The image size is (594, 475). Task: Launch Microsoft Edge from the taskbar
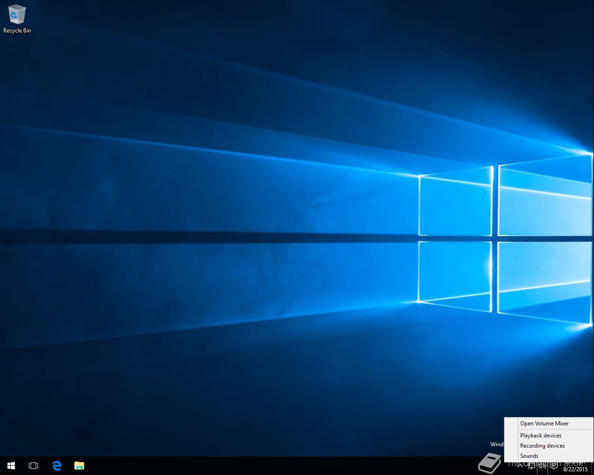tap(57, 466)
